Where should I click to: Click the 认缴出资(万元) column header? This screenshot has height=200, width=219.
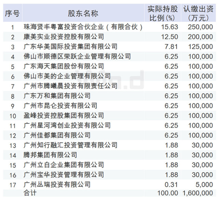[x=198, y=13]
